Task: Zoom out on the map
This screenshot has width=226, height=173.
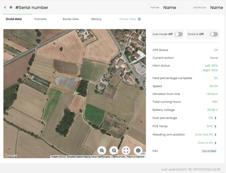Action: pos(114,150)
